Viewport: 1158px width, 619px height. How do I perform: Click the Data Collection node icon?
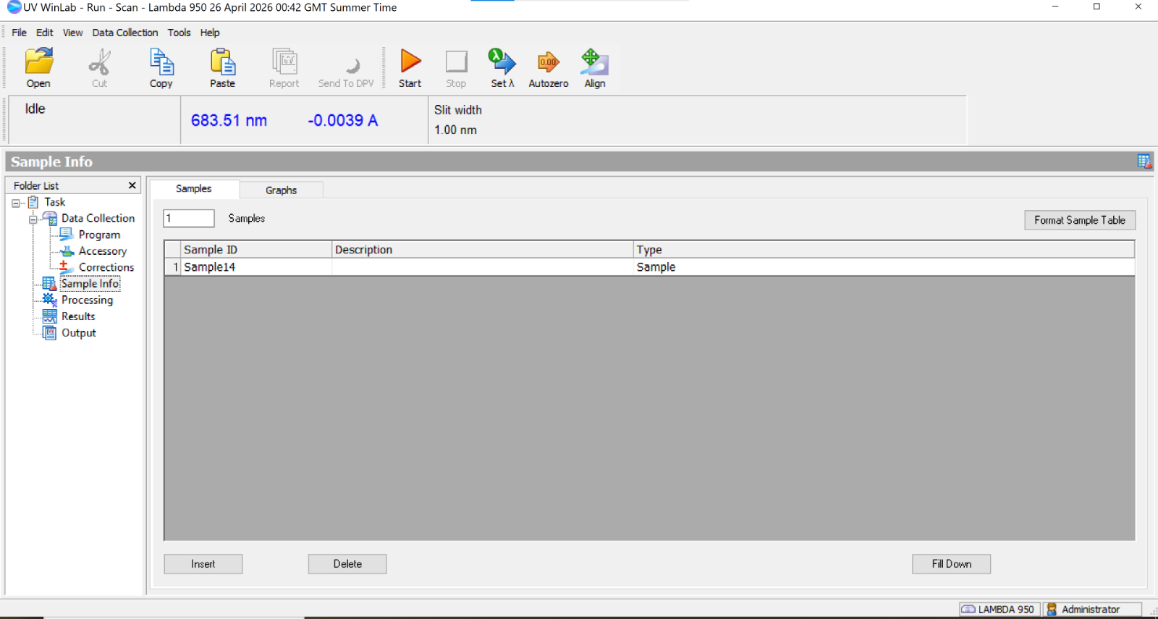[x=50, y=218]
